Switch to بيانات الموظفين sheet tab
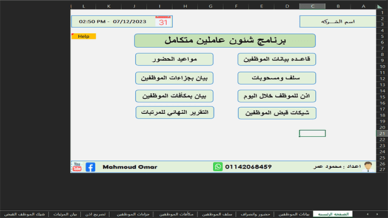The image size is (388, 218). (x=293, y=214)
